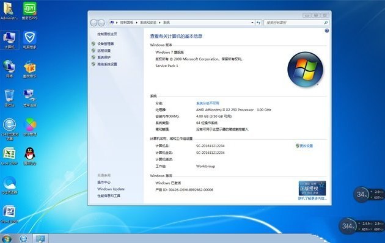This screenshot has width=385, height=243.
Task: Open 操作中心 (Action Center) link
Action: pyautogui.click(x=104, y=182)
